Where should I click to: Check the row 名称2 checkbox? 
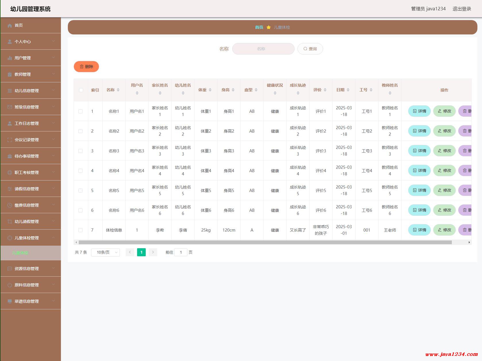click(x=80, y=131)
